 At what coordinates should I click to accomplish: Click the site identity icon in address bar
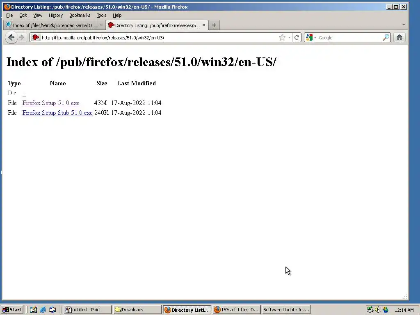(36, 37)
